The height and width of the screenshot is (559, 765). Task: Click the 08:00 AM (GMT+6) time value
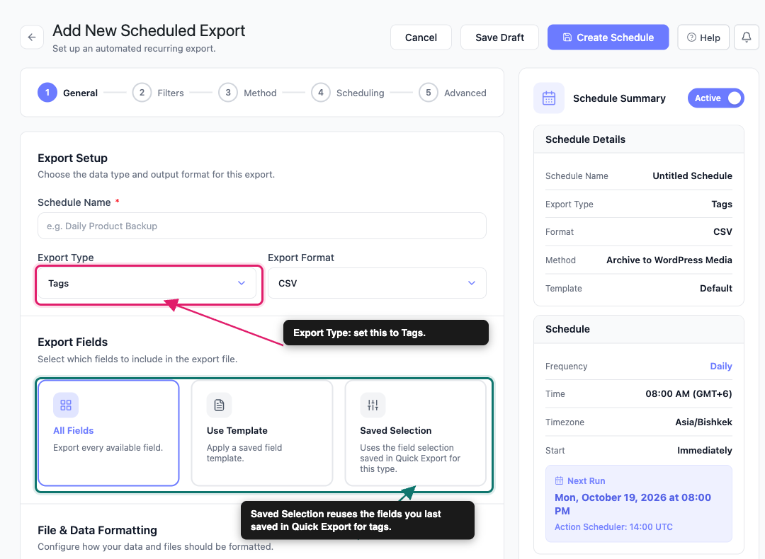coord(688,394)
